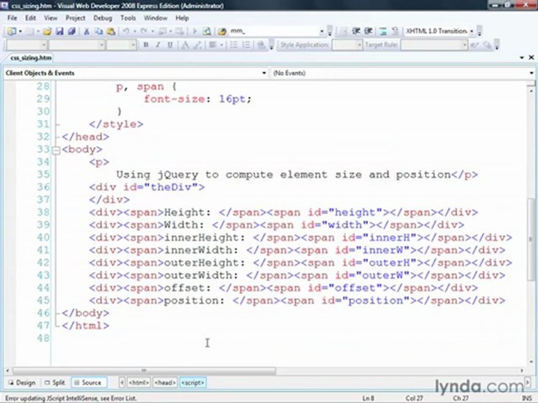The width and height of the screenshot is (538, 403).
Task: Click the New Project toolbar icon
Action: click(12, 31)
